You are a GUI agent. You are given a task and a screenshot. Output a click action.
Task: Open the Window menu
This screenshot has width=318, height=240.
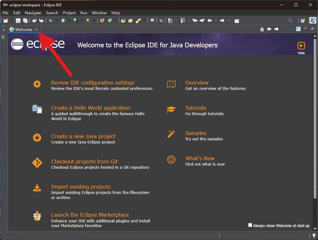point(99,13)
